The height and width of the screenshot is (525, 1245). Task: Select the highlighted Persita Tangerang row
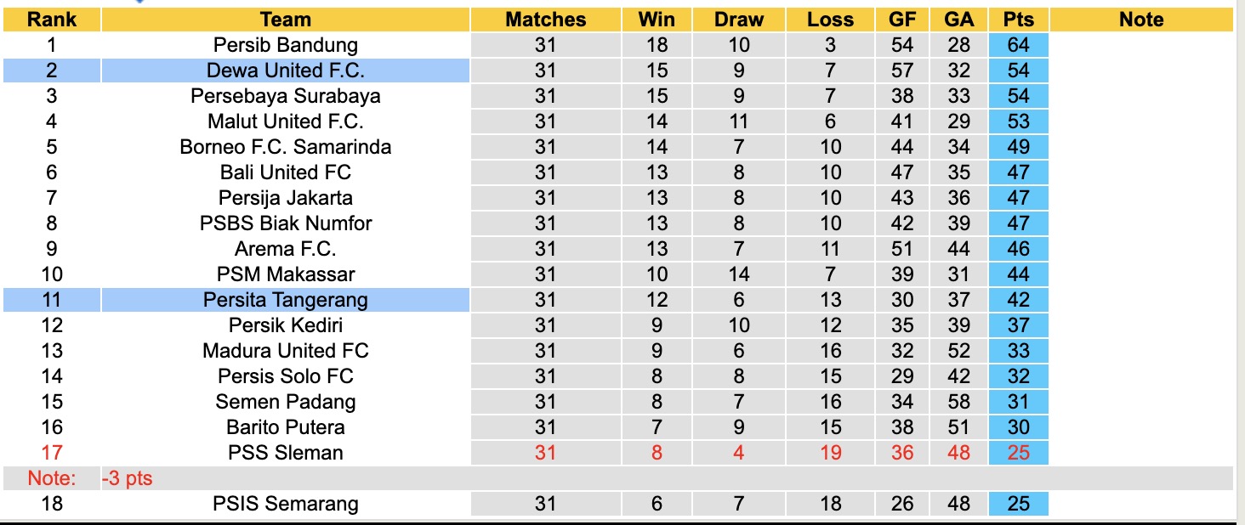286,300
